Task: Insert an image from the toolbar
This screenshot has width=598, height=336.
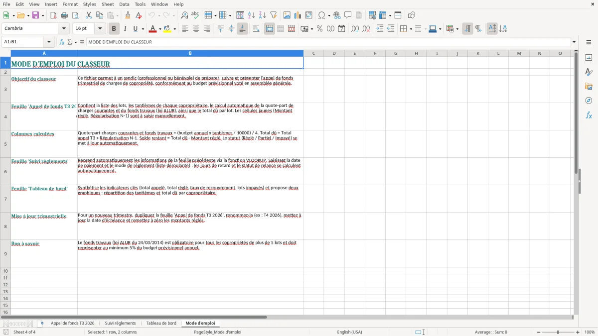Action: (287, 15)
